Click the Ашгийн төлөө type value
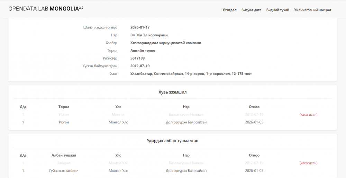This screenshot has width=346, height=178. [x=143, y=51]
